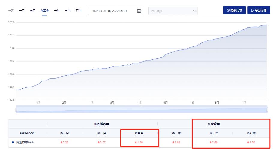
Task: Click the 同业存单AAA legend entry
Action: (x=23, y=142)
